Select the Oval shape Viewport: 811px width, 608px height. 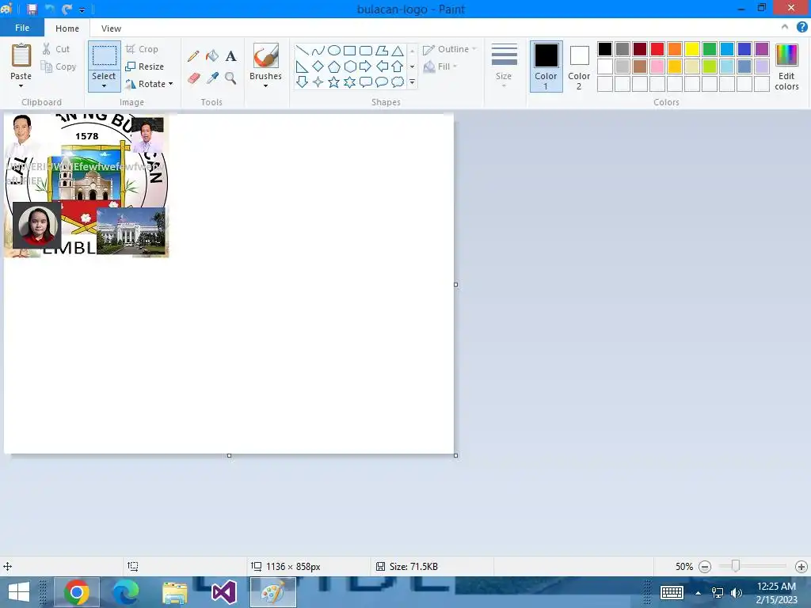point(334,50)
